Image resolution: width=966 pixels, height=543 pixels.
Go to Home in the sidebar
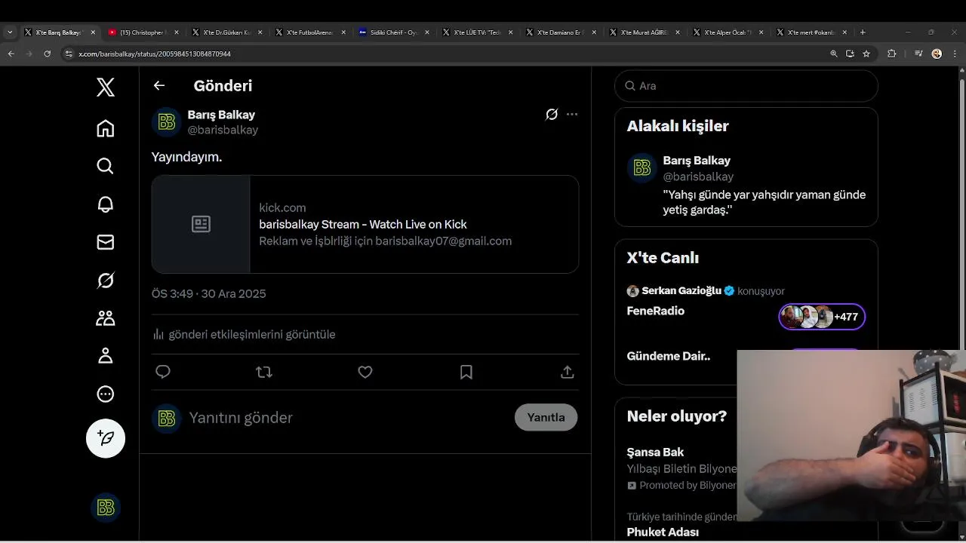click(x=106, y=128)
